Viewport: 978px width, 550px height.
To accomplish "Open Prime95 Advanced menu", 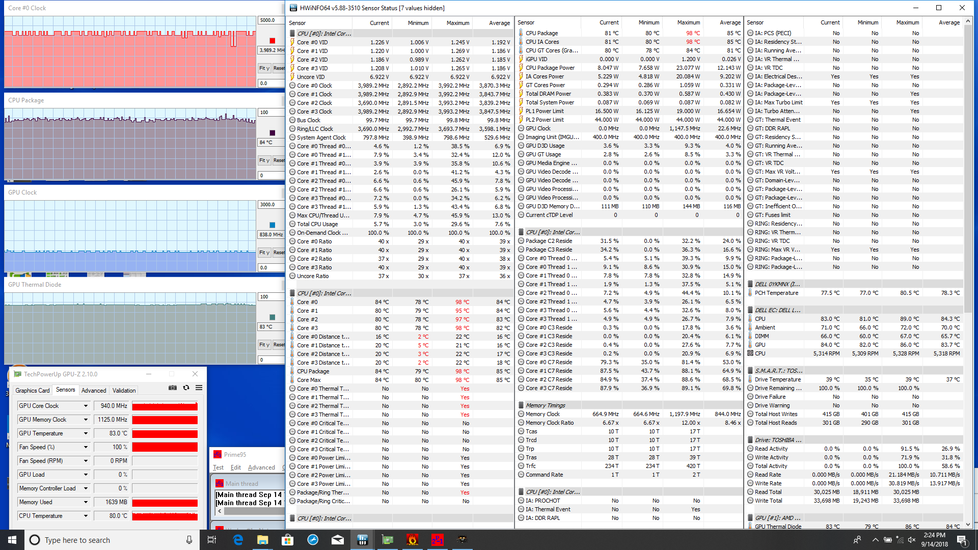I will click(x=261, y=468).
